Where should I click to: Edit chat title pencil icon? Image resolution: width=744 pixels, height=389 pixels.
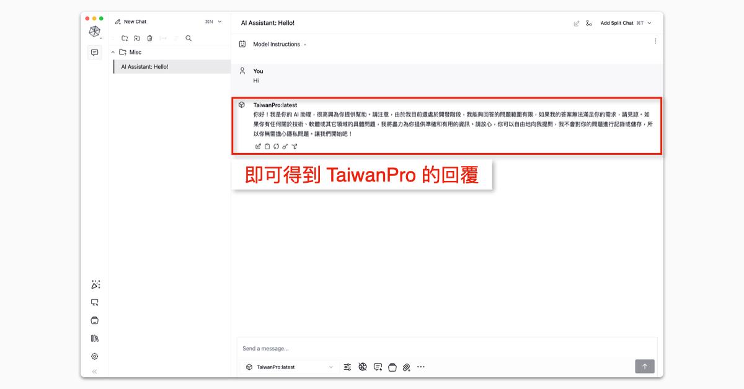(577, 24)
